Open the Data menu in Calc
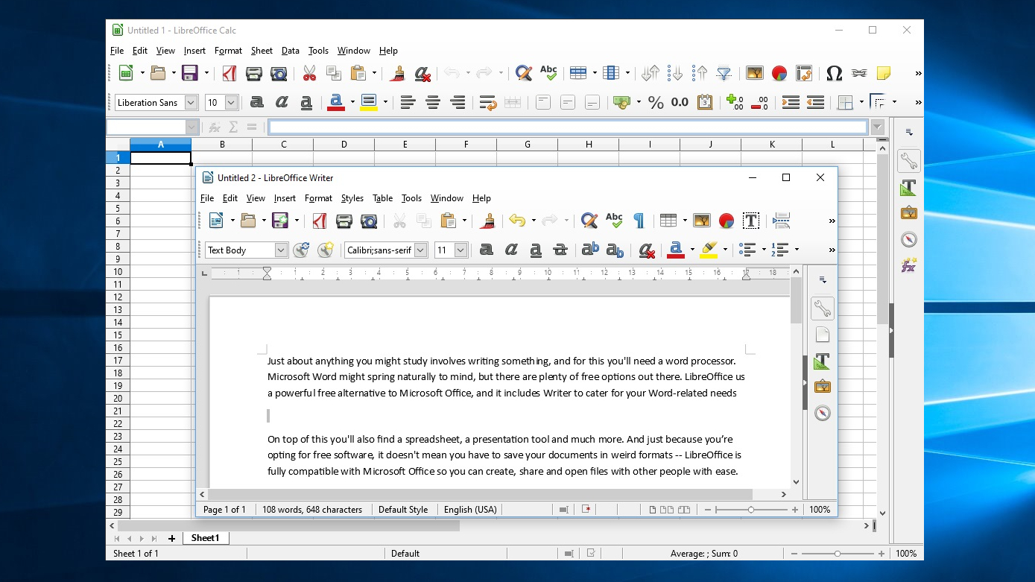This screenshot has height=582, width=1035. (291, 51)
